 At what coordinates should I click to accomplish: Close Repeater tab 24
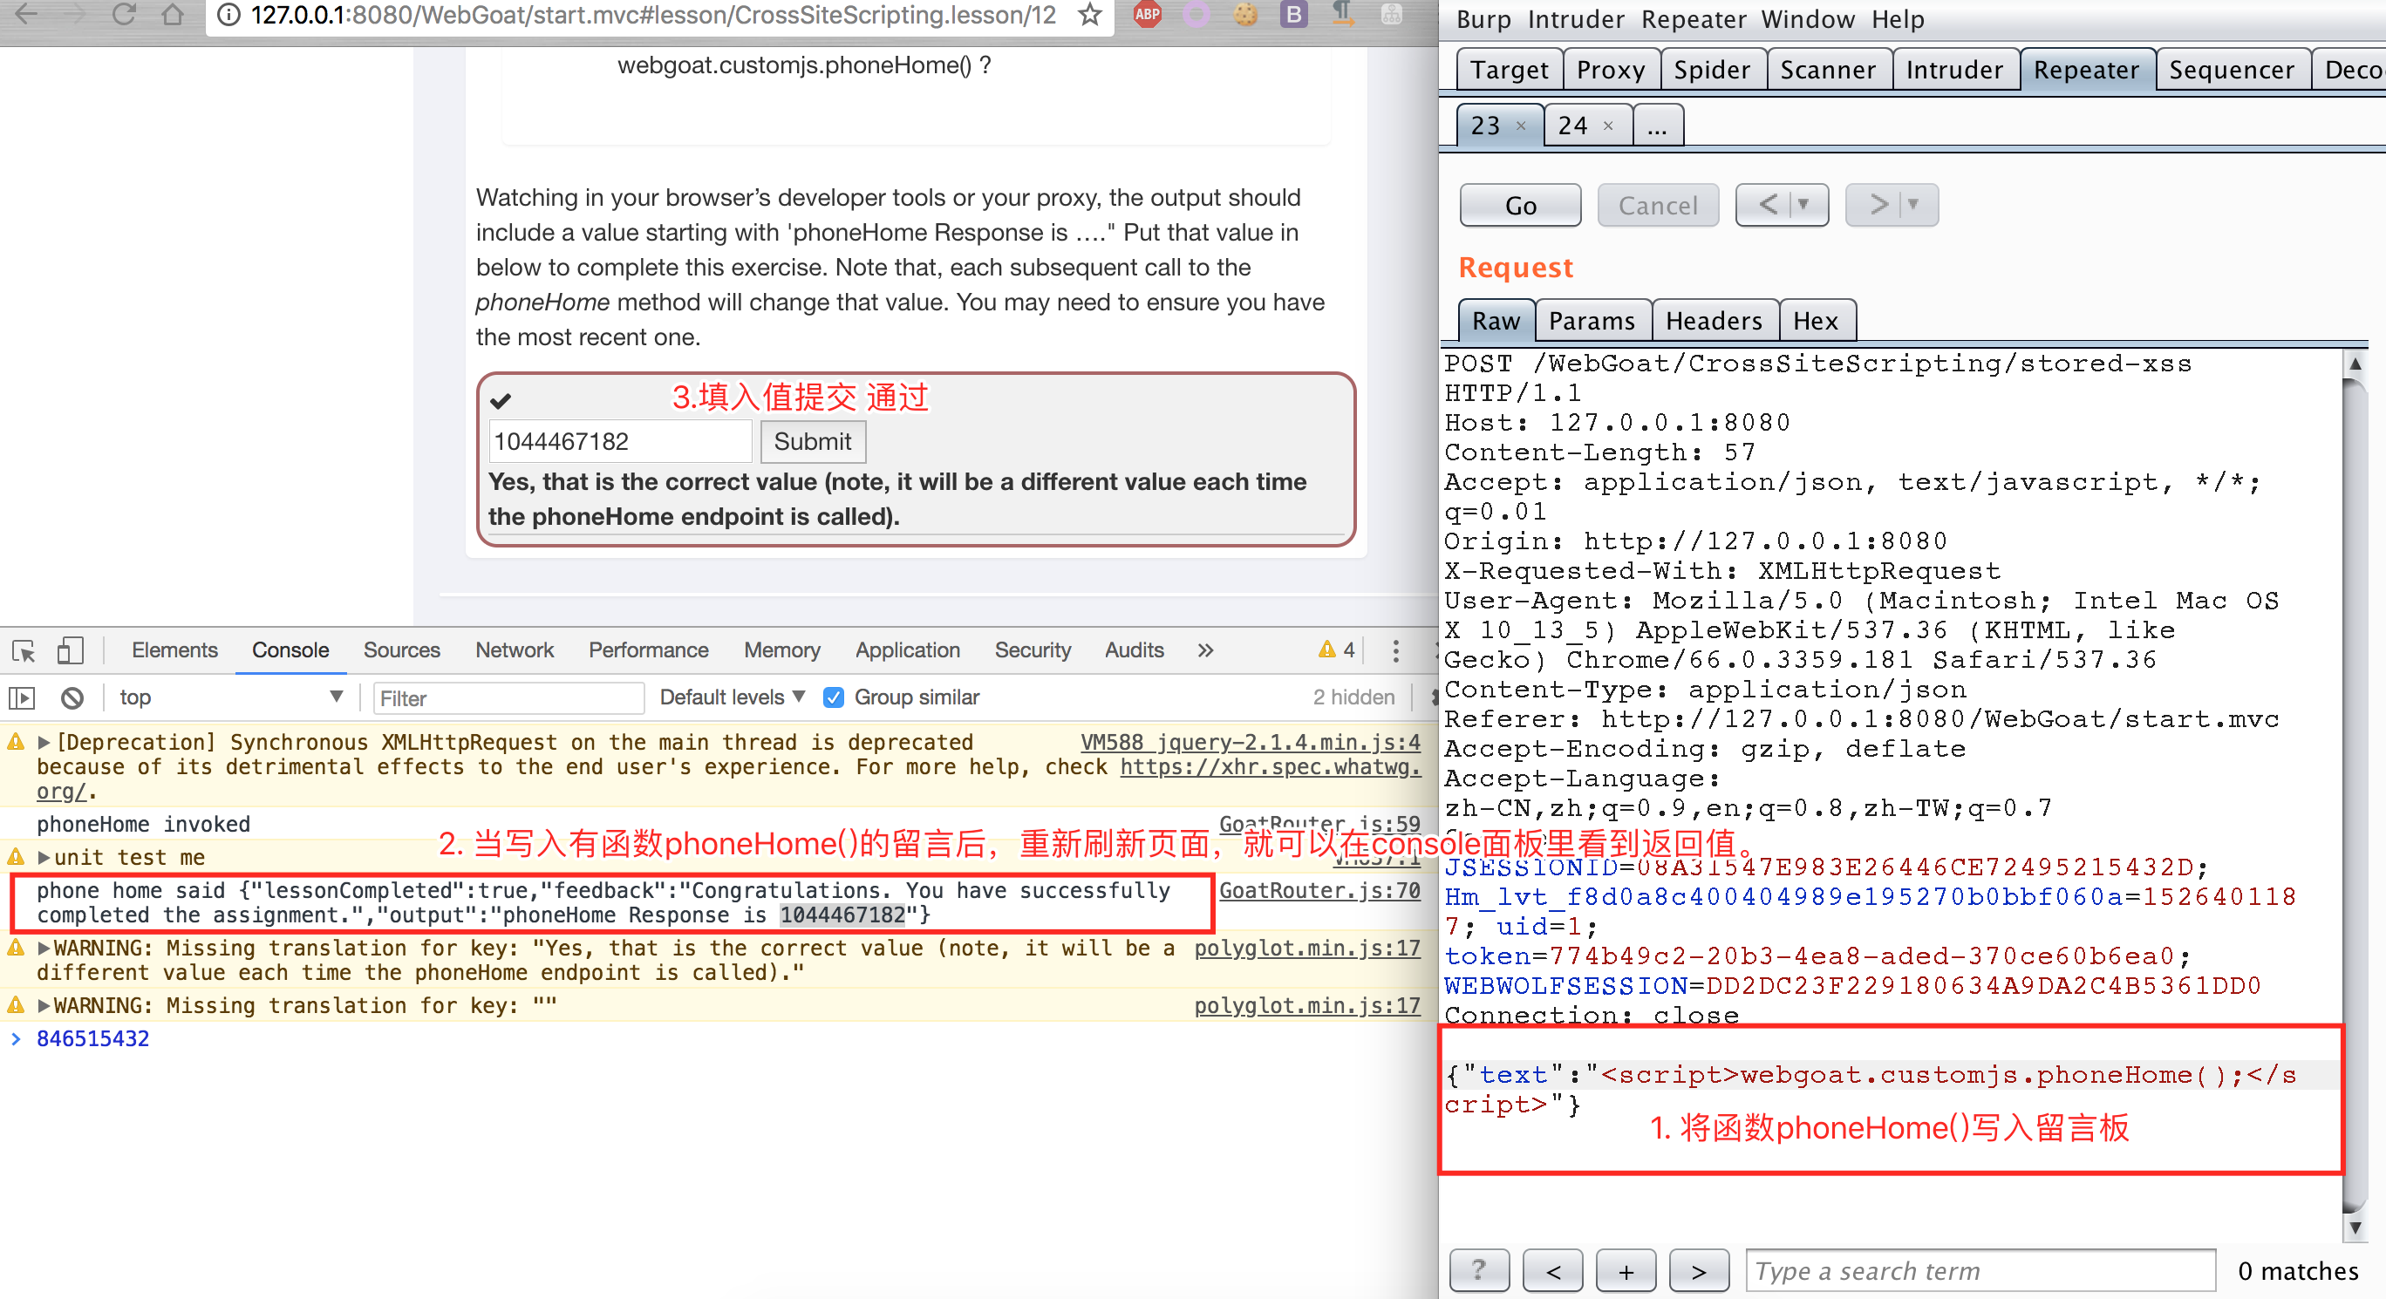1607,126
